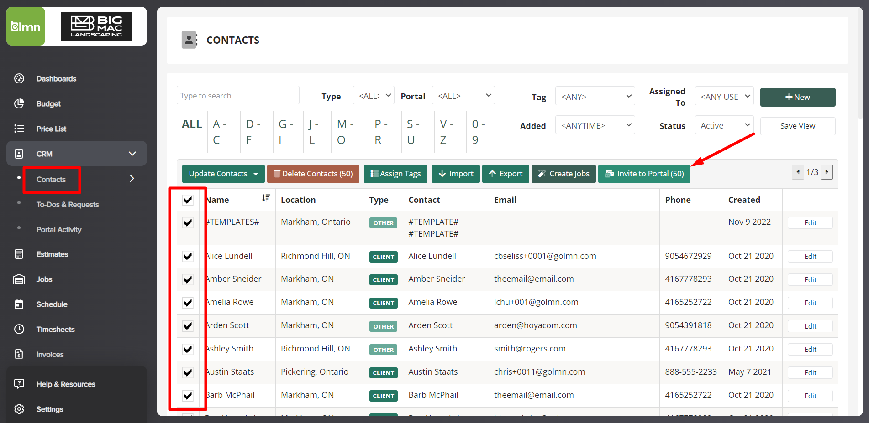
Task: Uncheck the Barb McPhail row checkbox
Action: tap(188, 395)
